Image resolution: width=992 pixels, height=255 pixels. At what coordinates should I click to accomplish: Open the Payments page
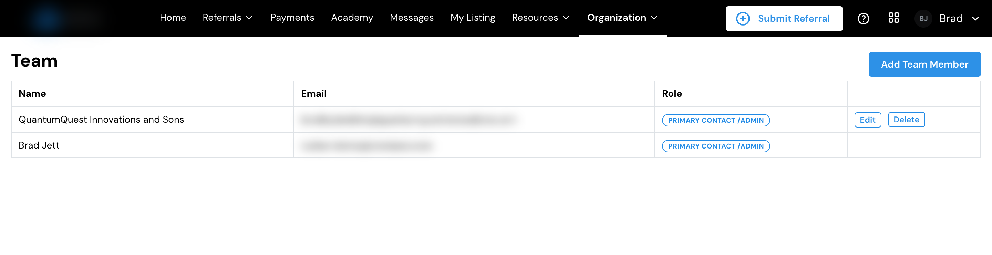coord(292,18)
